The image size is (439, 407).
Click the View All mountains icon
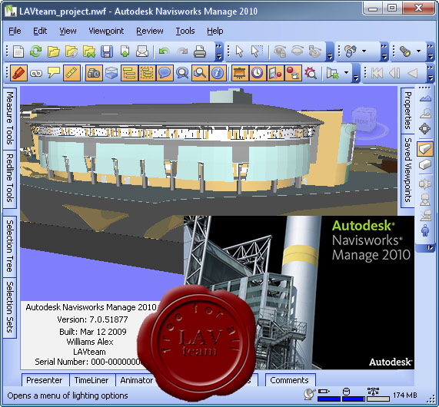(x=425, y=98)
